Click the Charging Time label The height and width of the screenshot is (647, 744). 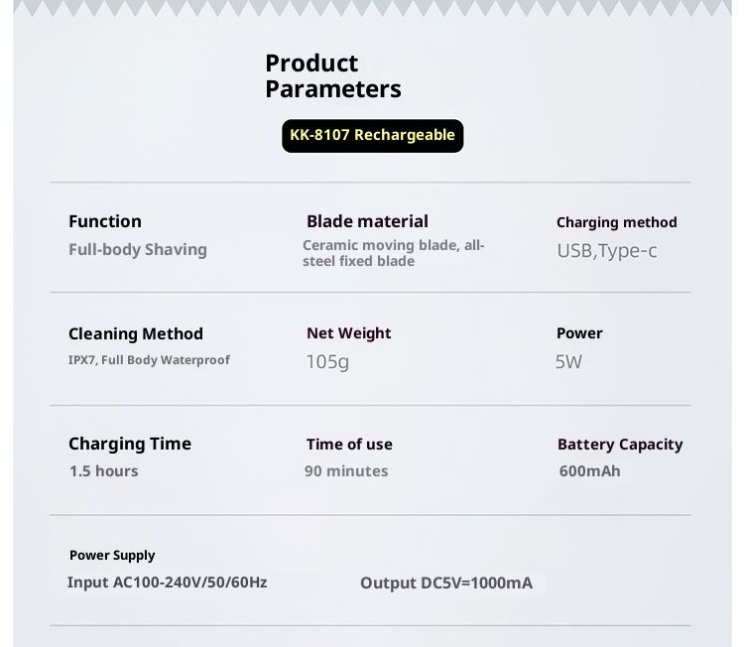point(130,444)
